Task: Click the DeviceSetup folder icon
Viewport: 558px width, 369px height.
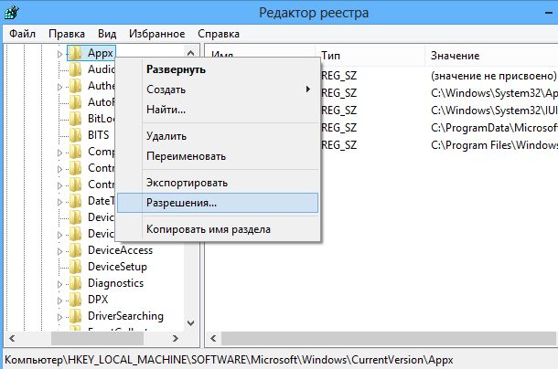Action: click(75, 267)
